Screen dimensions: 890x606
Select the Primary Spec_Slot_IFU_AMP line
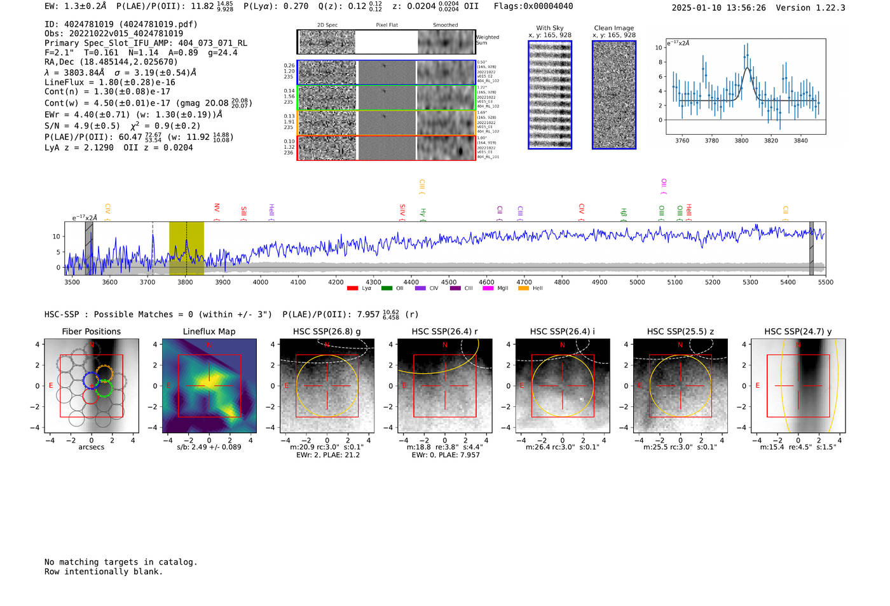coord(146,43)
